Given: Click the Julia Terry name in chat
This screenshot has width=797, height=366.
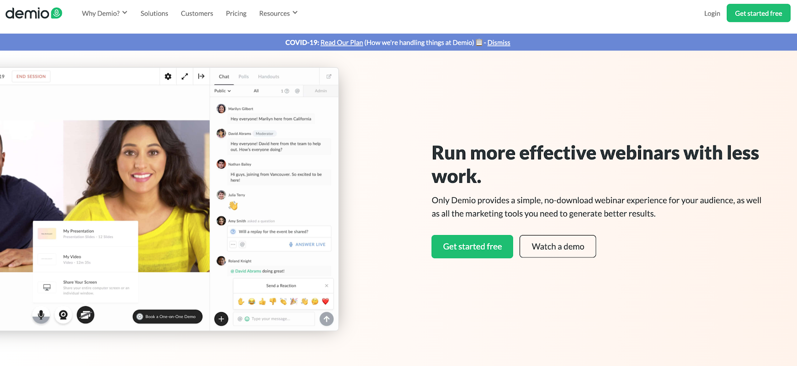Looking at the screenshot, I should coord(237,195).
